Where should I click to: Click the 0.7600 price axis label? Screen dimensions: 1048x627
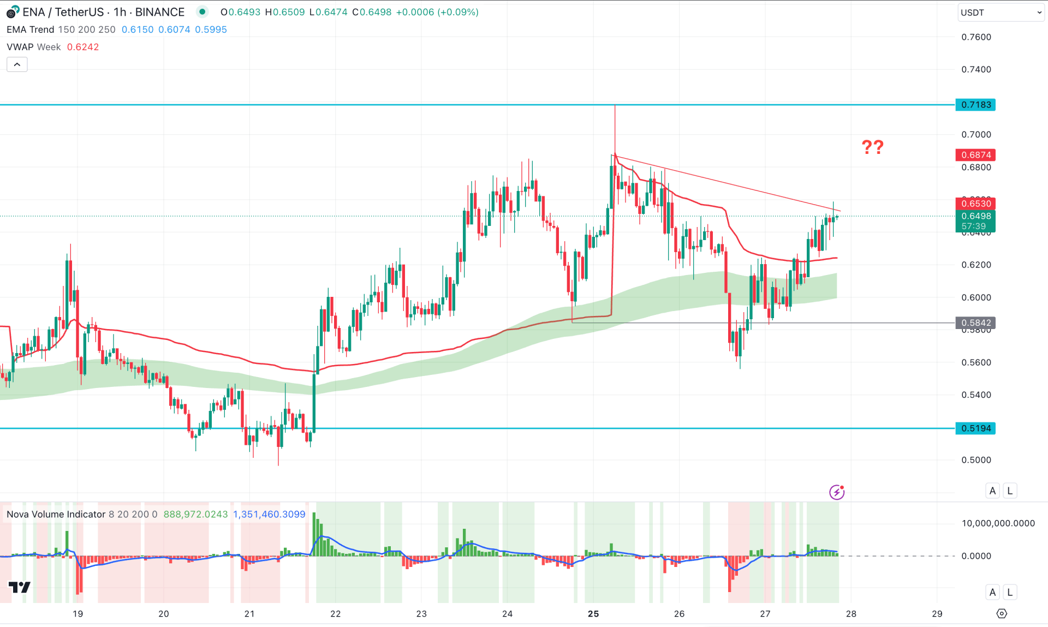click(976, 37)
